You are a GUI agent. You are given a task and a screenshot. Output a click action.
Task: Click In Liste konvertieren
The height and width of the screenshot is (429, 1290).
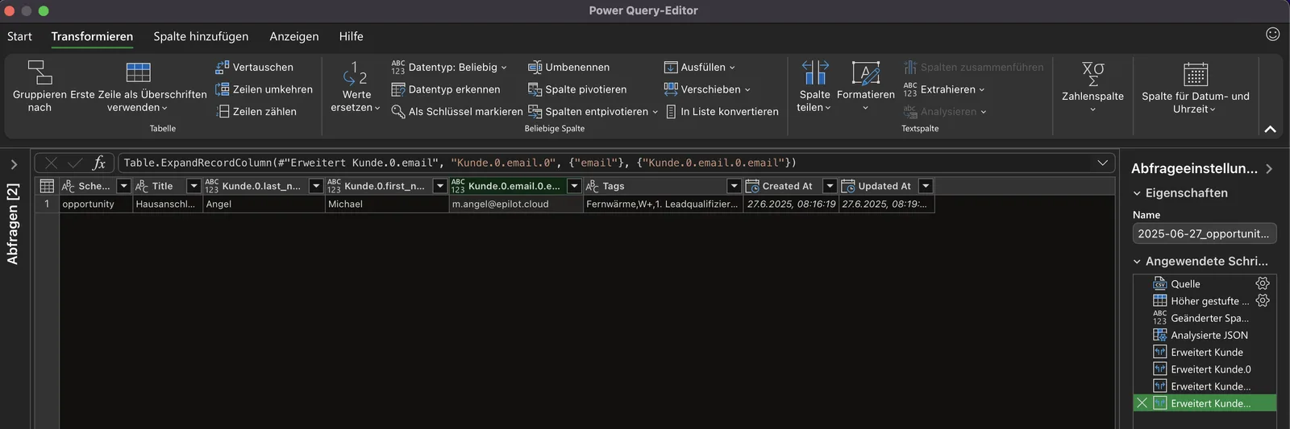[722, 111]
